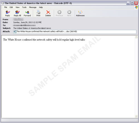This screenshot has height=123, width=139.
Task: Click inside the message body text
Action: (x=44, y=40)
